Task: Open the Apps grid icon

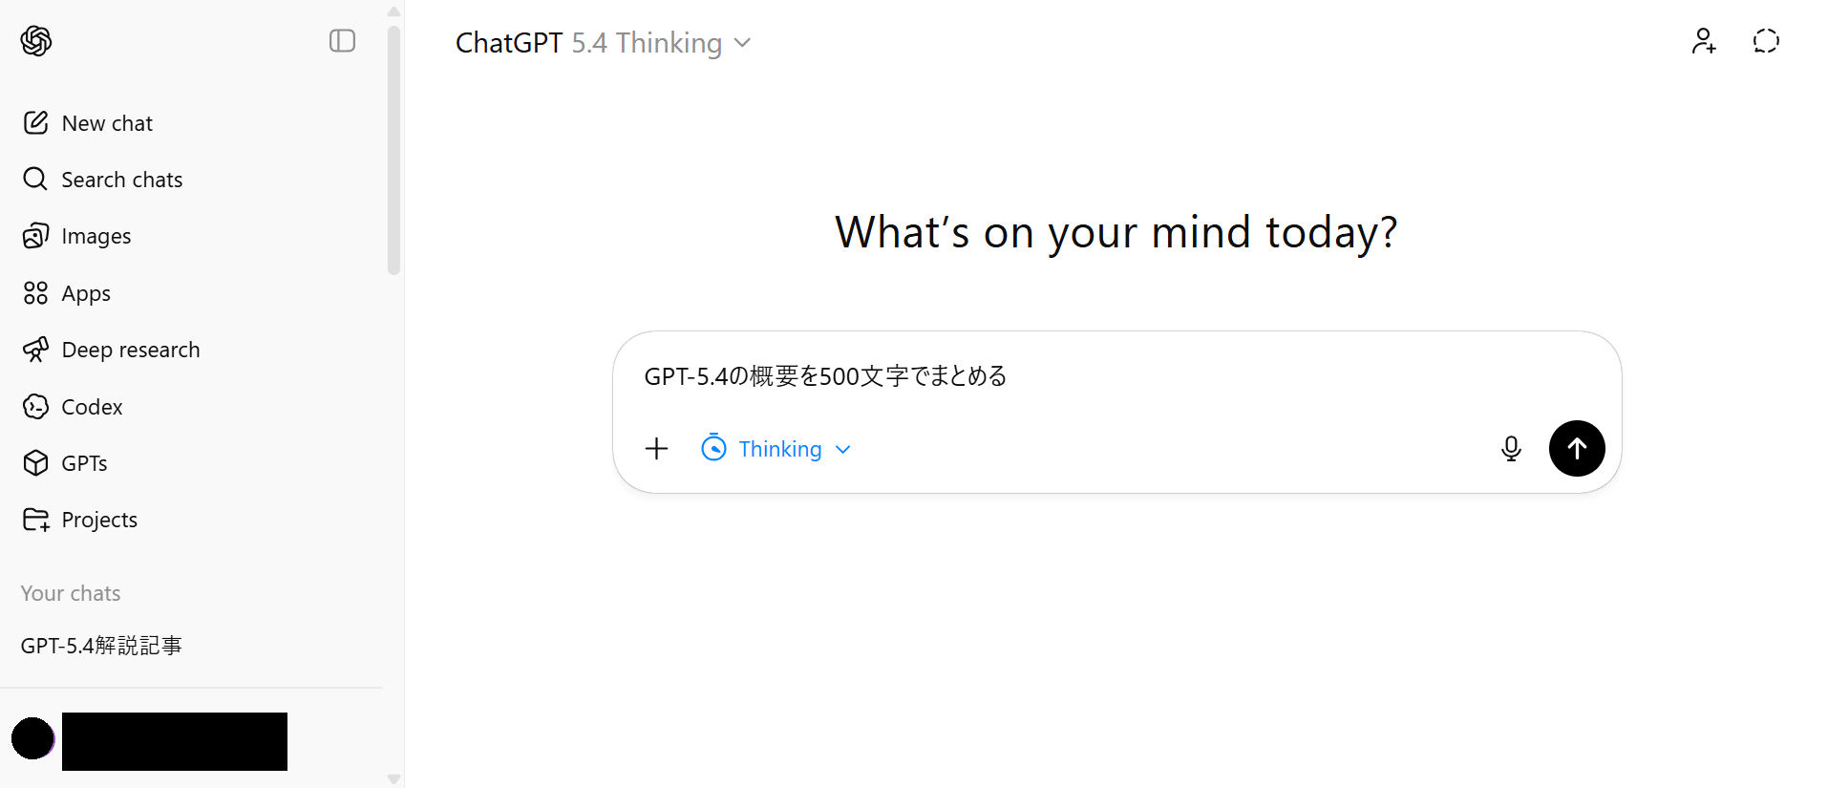Action: [35, 293]
